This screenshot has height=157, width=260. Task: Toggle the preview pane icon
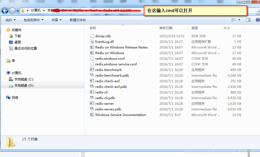tap(248, 20)
